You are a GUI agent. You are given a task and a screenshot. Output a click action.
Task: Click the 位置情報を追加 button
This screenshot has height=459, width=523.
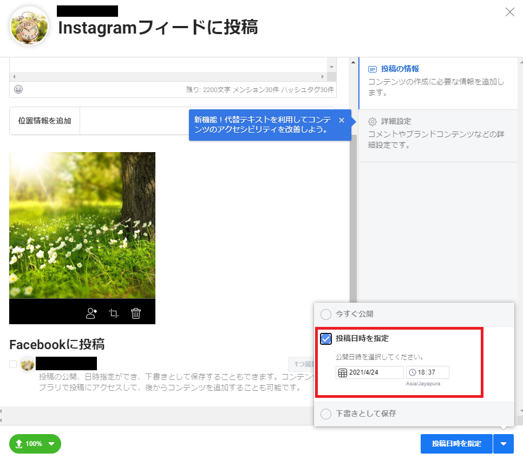pos(45,121)
